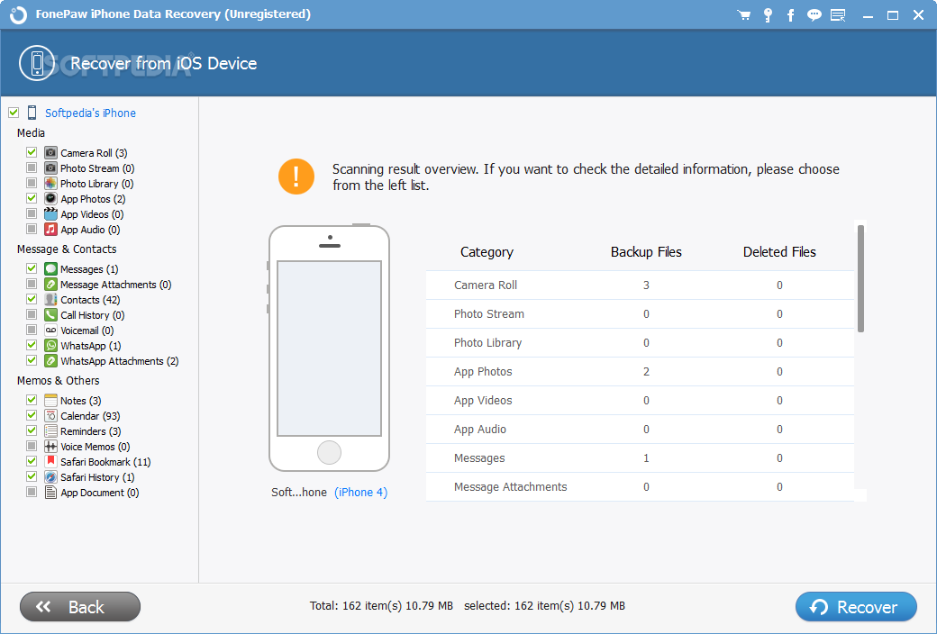937x634 pixels.
Task: Select the WhatsApp icon
Action: point(50,346)
